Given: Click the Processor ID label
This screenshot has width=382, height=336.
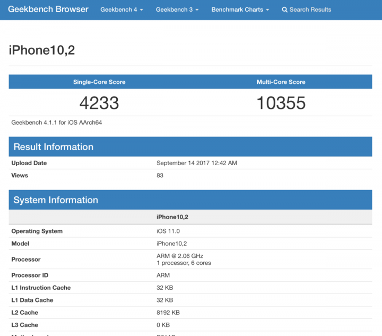Looking at the screenshot, I should [30, 275].
